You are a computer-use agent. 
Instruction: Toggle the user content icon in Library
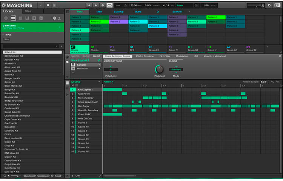(x=60, y=18)
